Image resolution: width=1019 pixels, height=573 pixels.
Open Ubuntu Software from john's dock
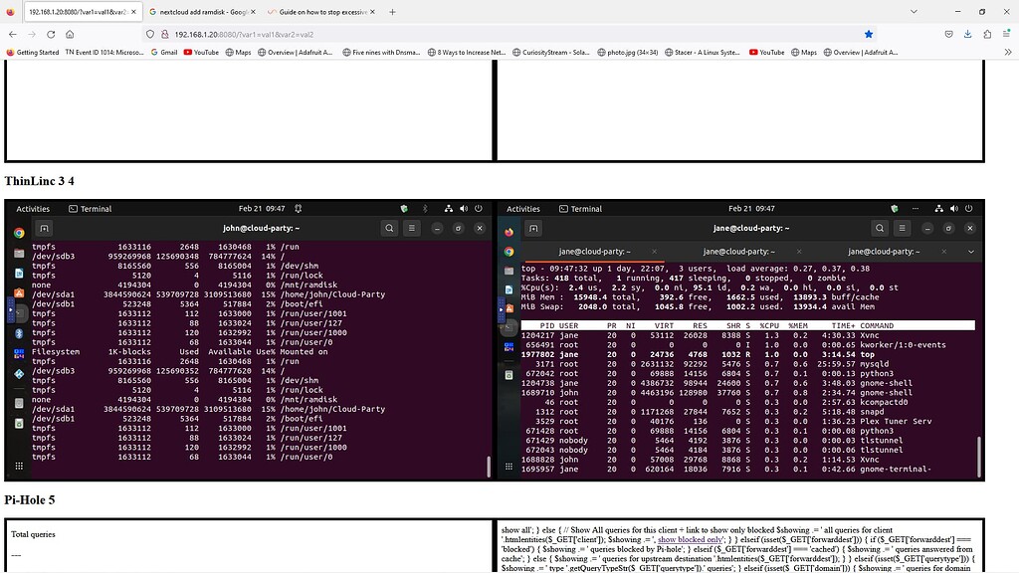(x=18, y=292)
